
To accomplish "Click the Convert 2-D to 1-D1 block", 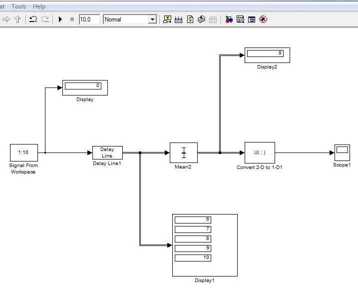I will pyautogui.click(x=259, y=152).
